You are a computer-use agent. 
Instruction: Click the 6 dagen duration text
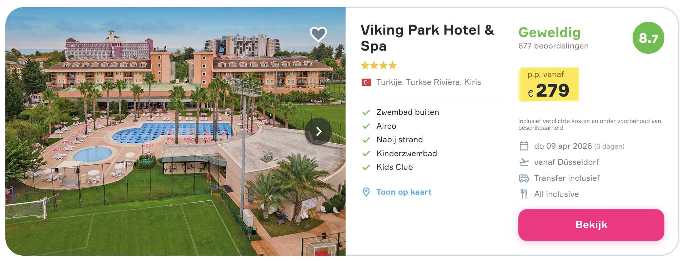609,146
